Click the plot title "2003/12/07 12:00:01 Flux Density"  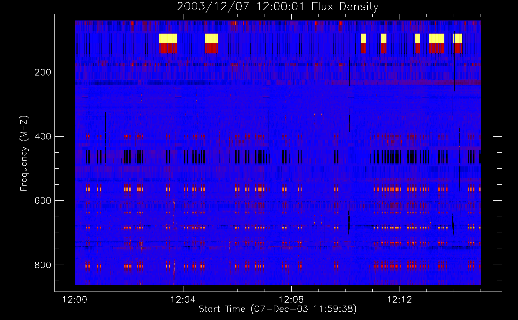pos(278,6)
